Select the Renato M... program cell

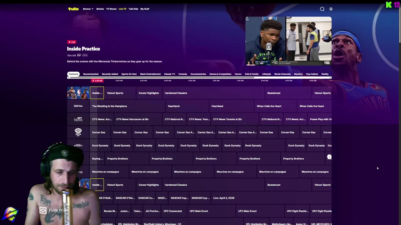(x=110, y=211)
